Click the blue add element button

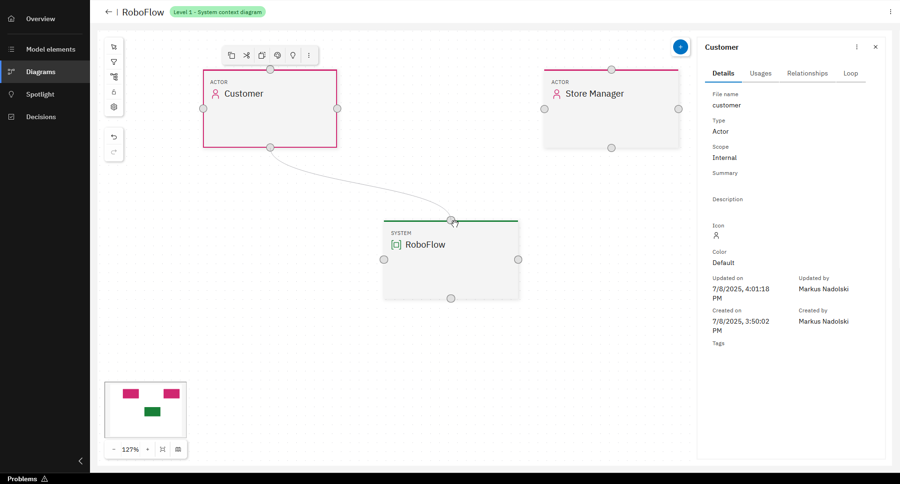tap(681, 47)
